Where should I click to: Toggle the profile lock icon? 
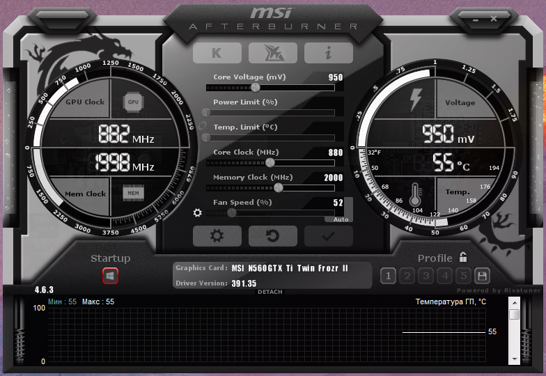point(462,257)
